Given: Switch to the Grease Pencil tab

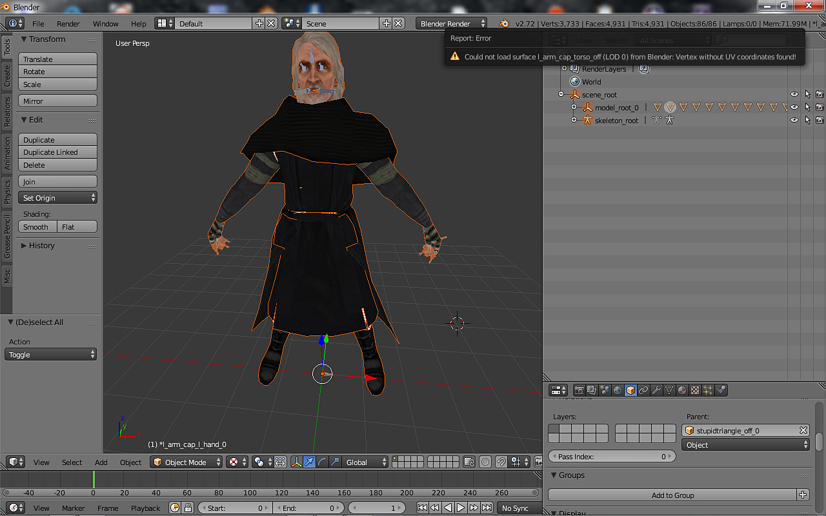Looking at the screenshot, I should click(7, 237).
